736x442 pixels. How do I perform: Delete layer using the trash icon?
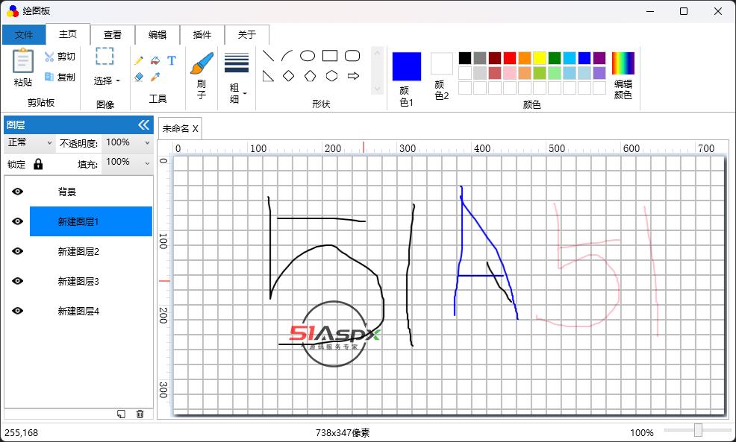click(140, 414)
